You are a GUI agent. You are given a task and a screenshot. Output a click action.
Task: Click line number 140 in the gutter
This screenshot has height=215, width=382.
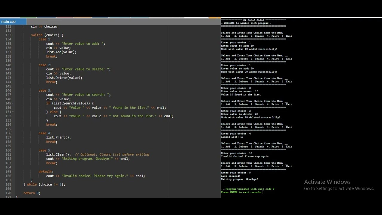click(8, 65)
